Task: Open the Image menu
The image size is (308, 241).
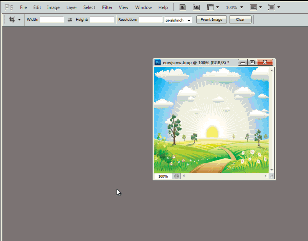Action: pos(53,8)
